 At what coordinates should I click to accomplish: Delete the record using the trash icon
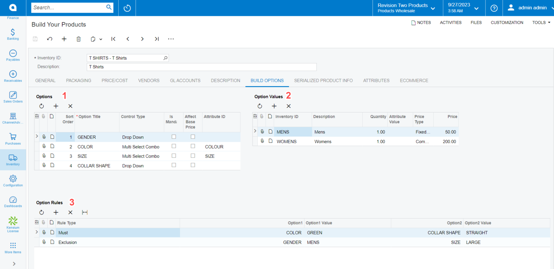79,39
